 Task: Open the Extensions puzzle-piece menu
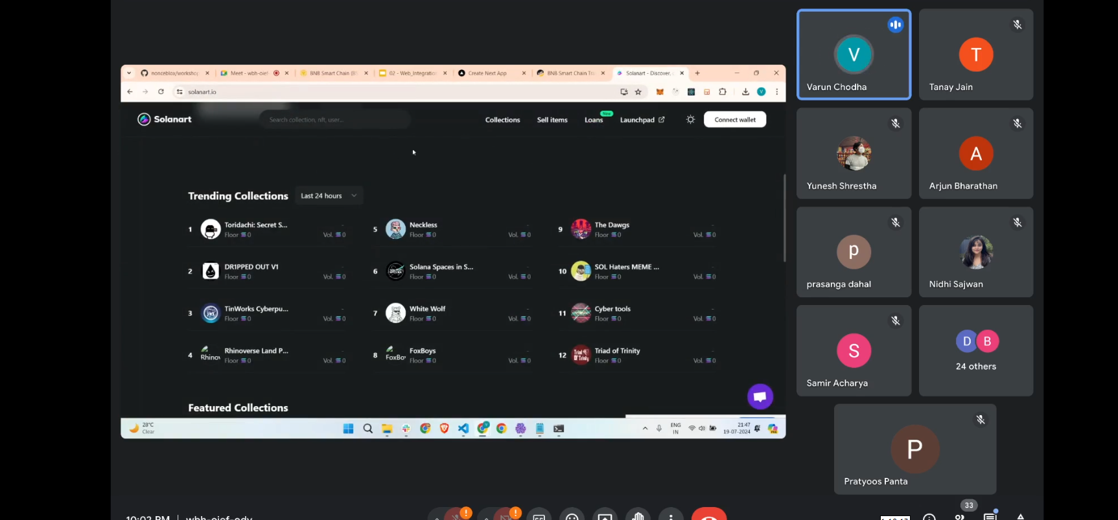point(723,92)
